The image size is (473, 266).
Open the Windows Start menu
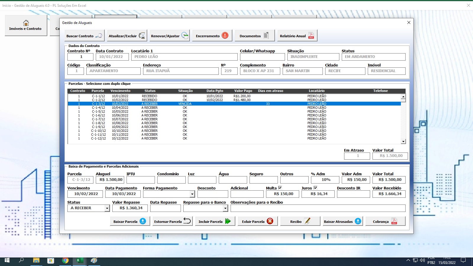7,260
